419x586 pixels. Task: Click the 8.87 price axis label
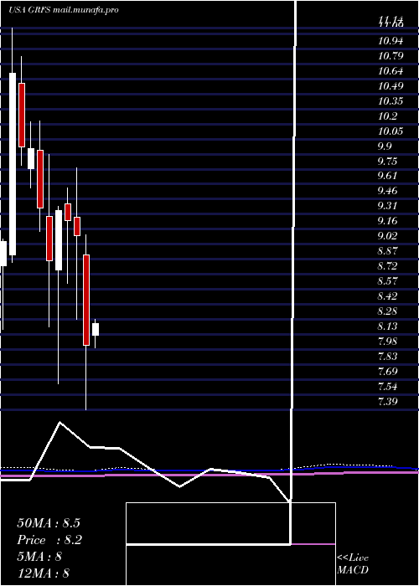tap(387, 251)
